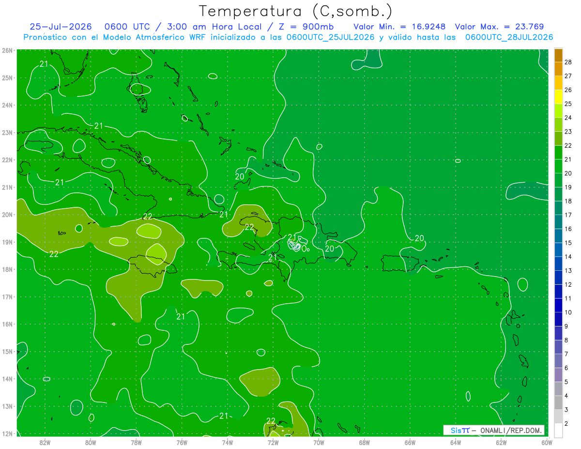Click the longitude label "66W"
The height and width of the screenshot is (449, 581).
(x=410, y=442)
